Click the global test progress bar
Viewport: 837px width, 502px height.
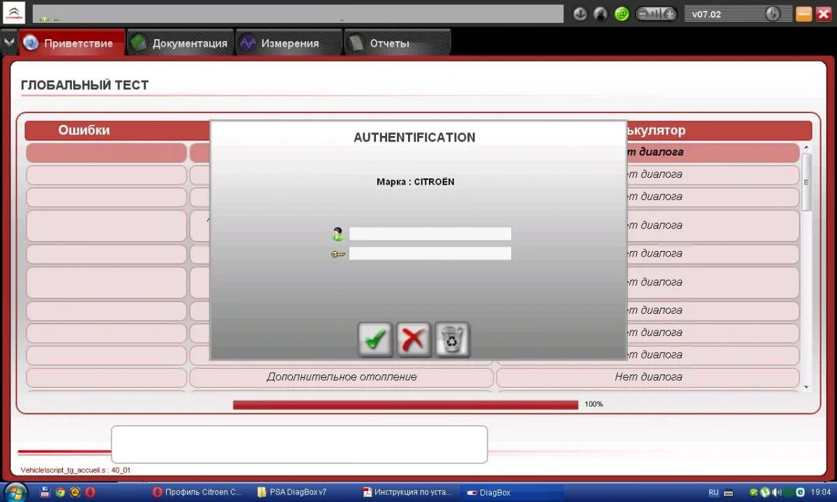[x=405, y=404]
